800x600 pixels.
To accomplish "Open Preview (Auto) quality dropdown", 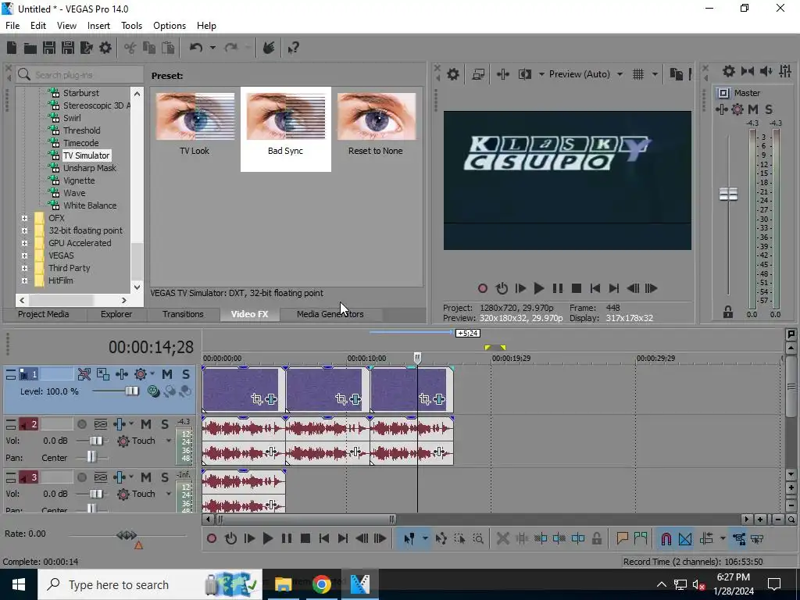I will coord(620,74).
